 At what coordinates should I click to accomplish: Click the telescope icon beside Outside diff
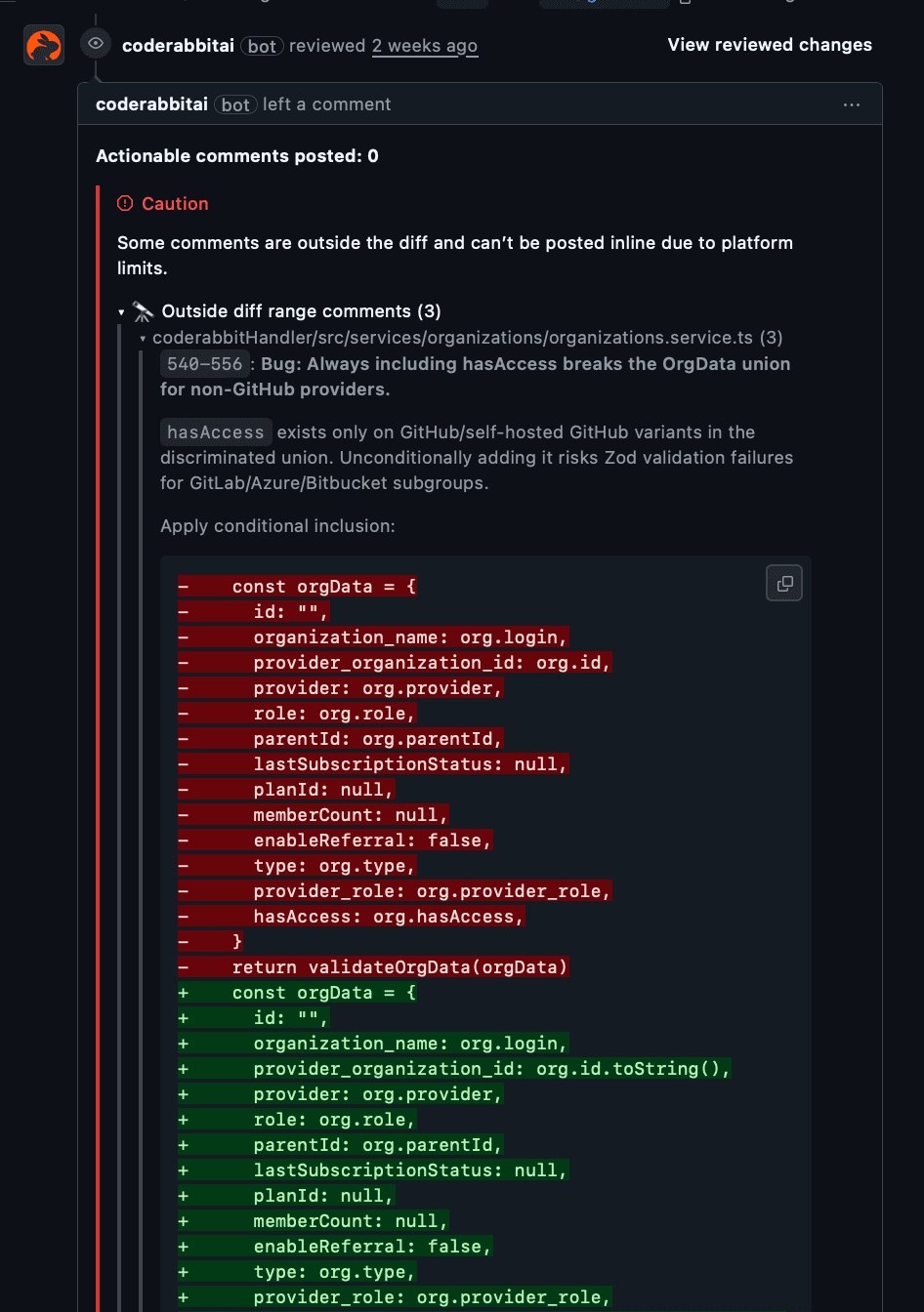144,311
